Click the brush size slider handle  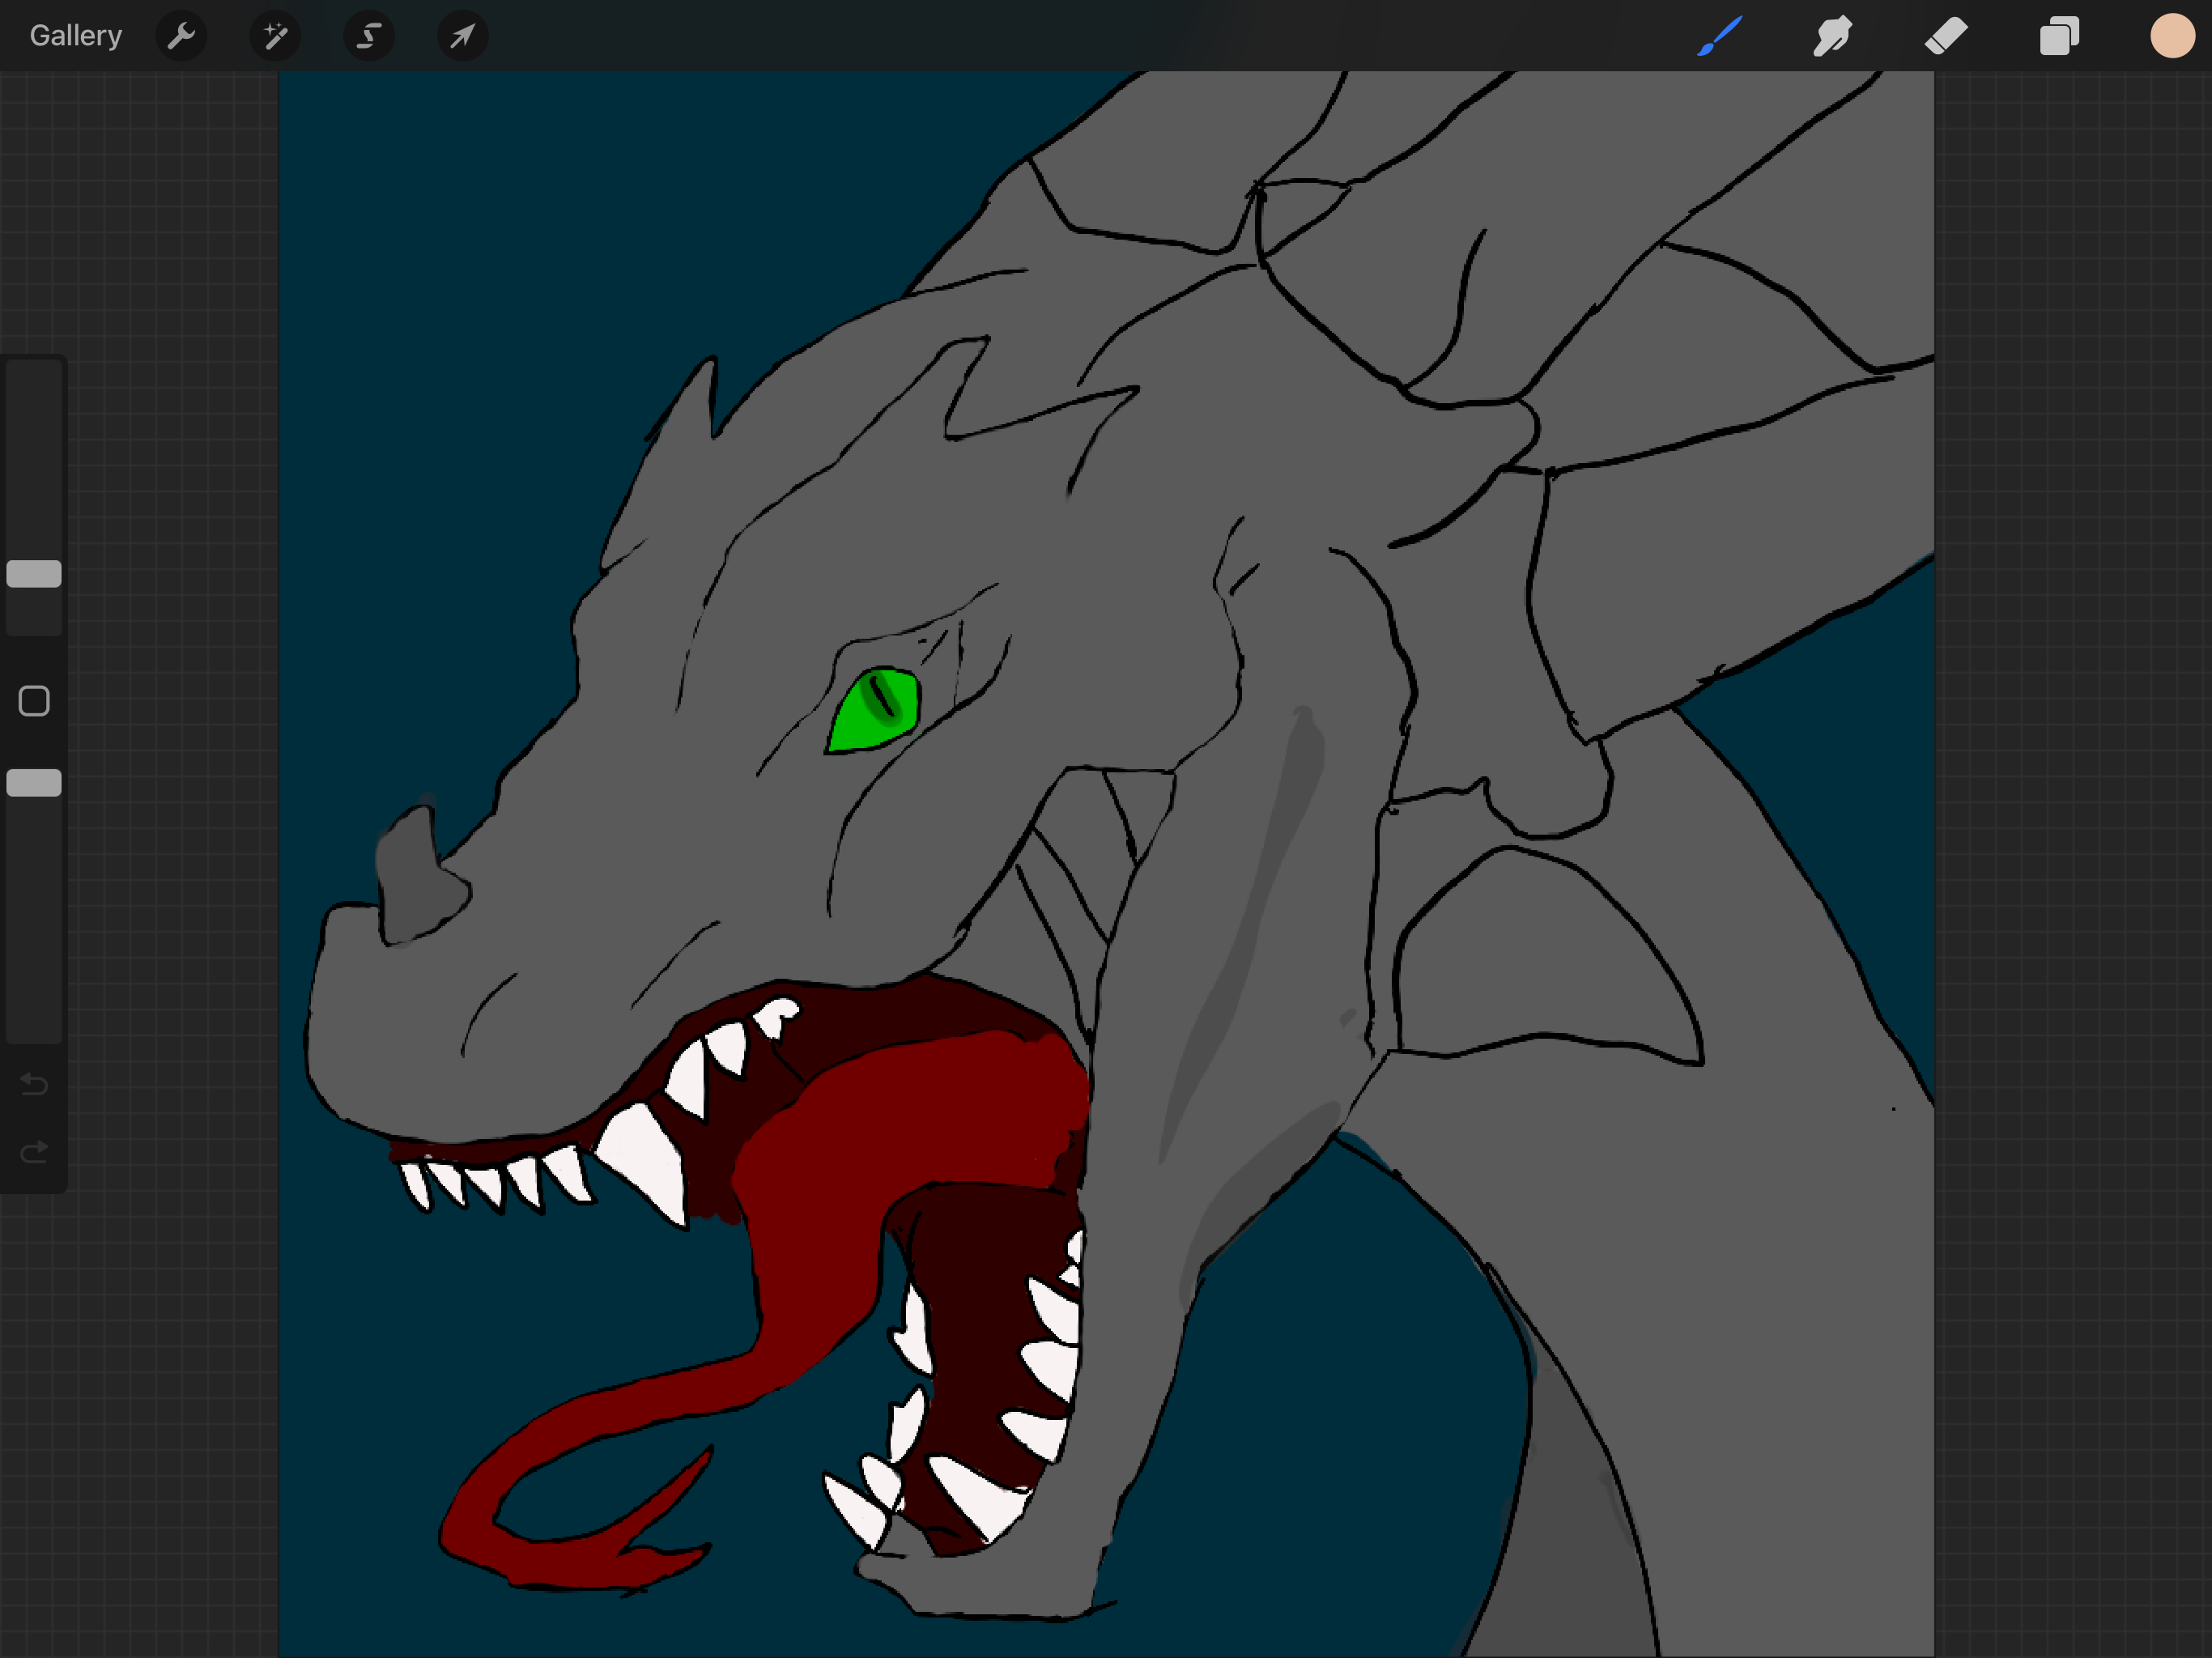(34, 574)
